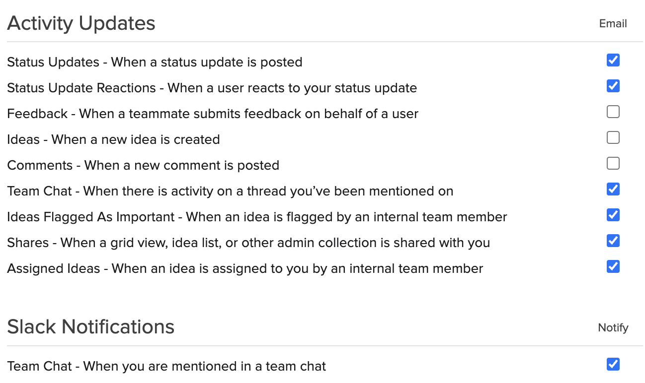Screen dimensions: 645x383
Task: Uncheck Status Update Reactions email checkbox
Action: (613, 86)
